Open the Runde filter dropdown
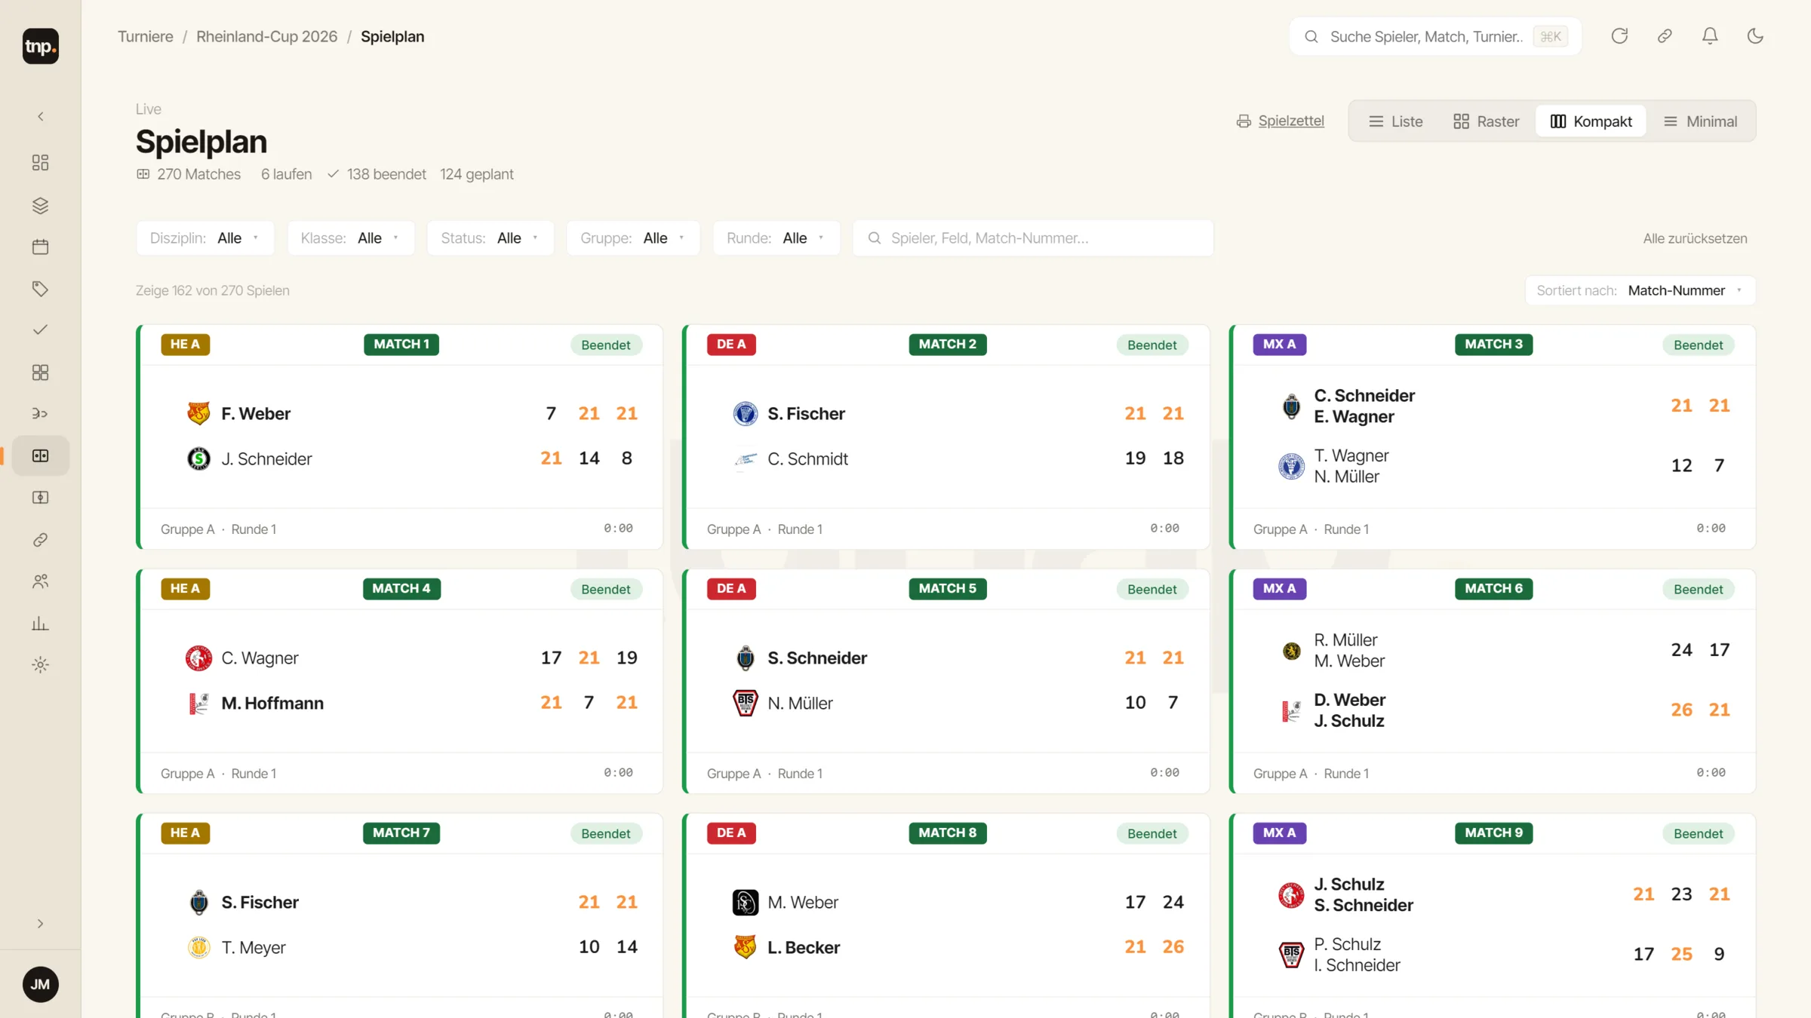 pos(776,238)
